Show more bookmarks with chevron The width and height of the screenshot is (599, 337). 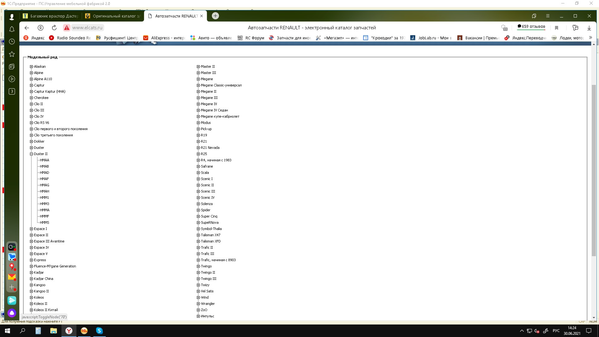[590, 37]
